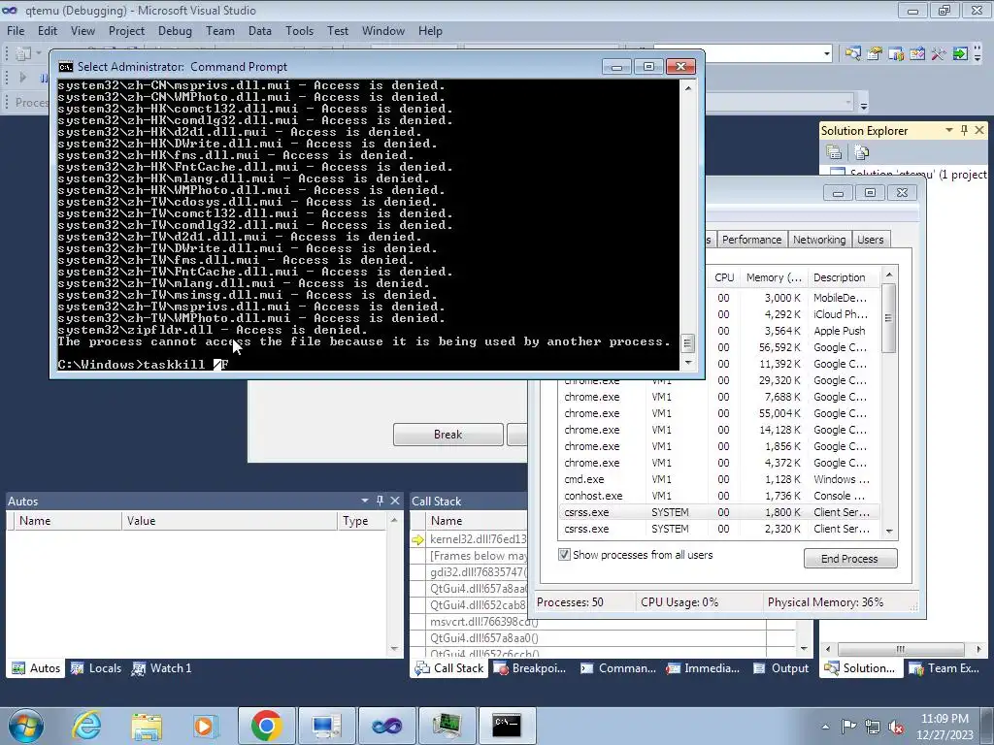Switch to Task Manager Networking tab
Viewport: 994px width, 745px height.
[819, 240]
